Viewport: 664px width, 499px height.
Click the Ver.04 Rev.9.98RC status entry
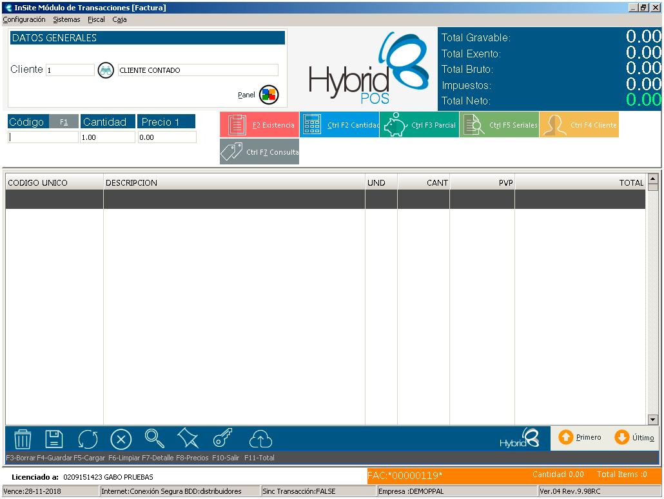(599, 491)
